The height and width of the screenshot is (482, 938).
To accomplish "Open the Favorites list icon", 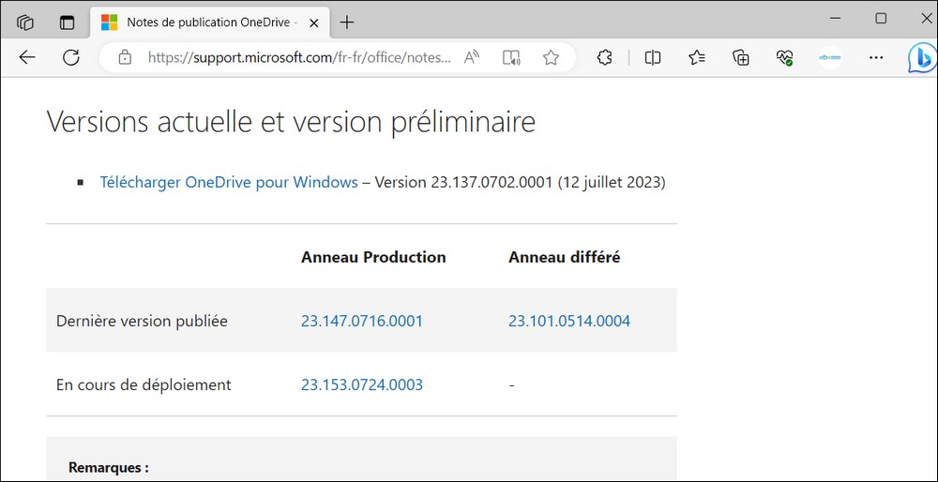I will tap(697, 57).
